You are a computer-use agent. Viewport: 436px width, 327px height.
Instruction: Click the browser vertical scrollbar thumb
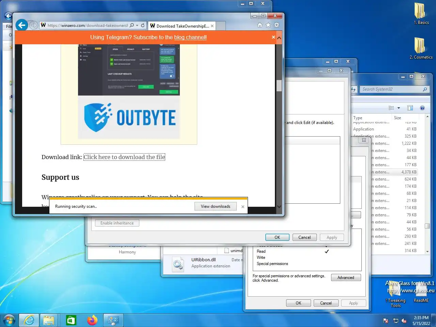[279, 85]
